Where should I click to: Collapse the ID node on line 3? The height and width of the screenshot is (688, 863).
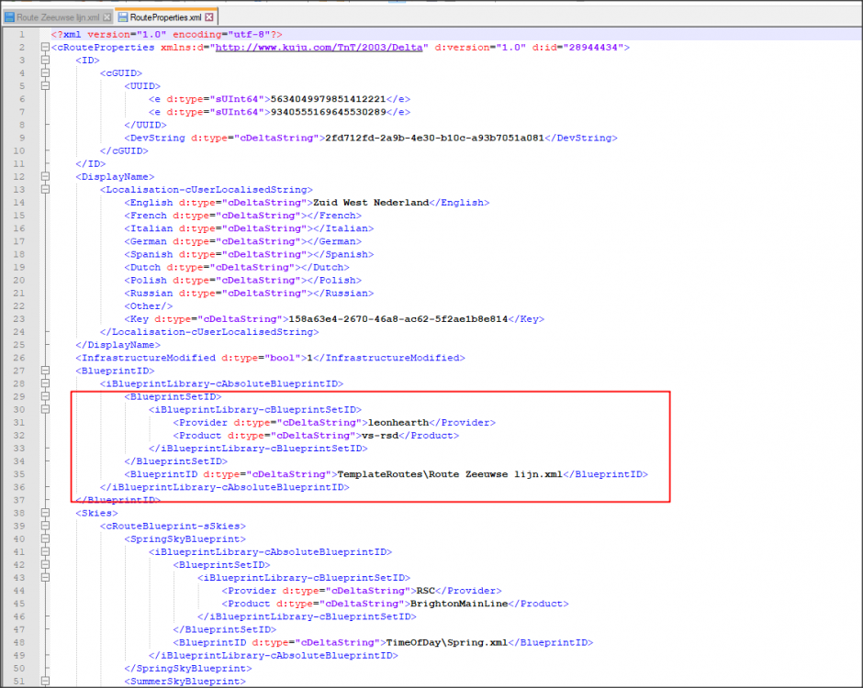coord(43,61)
